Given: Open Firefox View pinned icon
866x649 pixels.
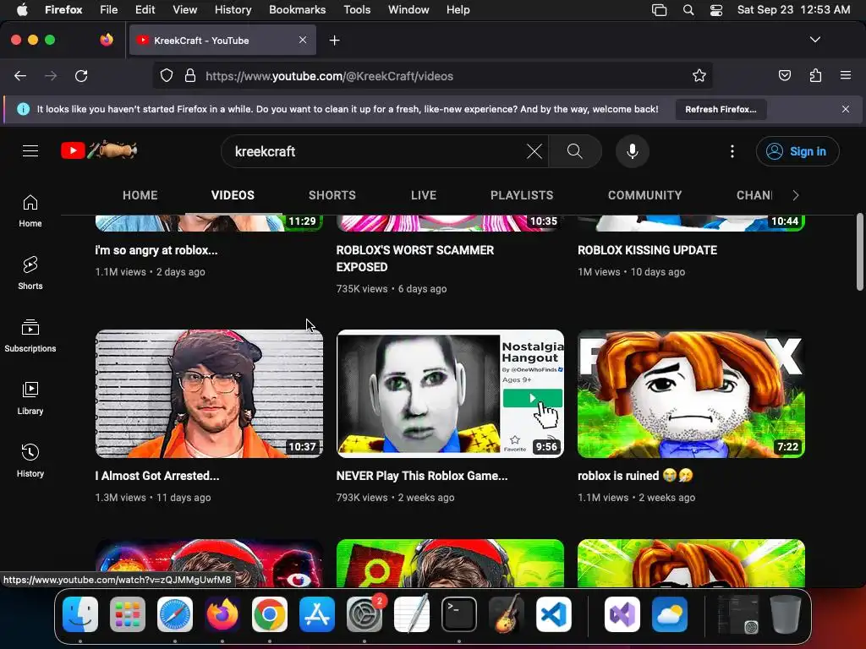Looking at the screenshot, I should point(107,40).
